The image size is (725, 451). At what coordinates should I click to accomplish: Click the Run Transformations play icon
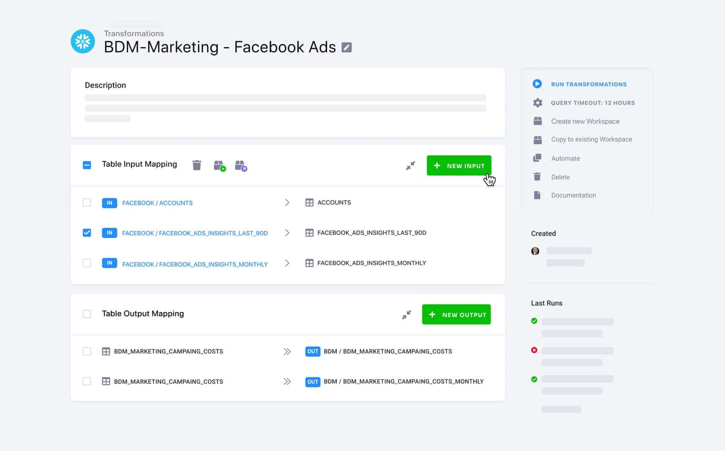[x=537, y=84]
